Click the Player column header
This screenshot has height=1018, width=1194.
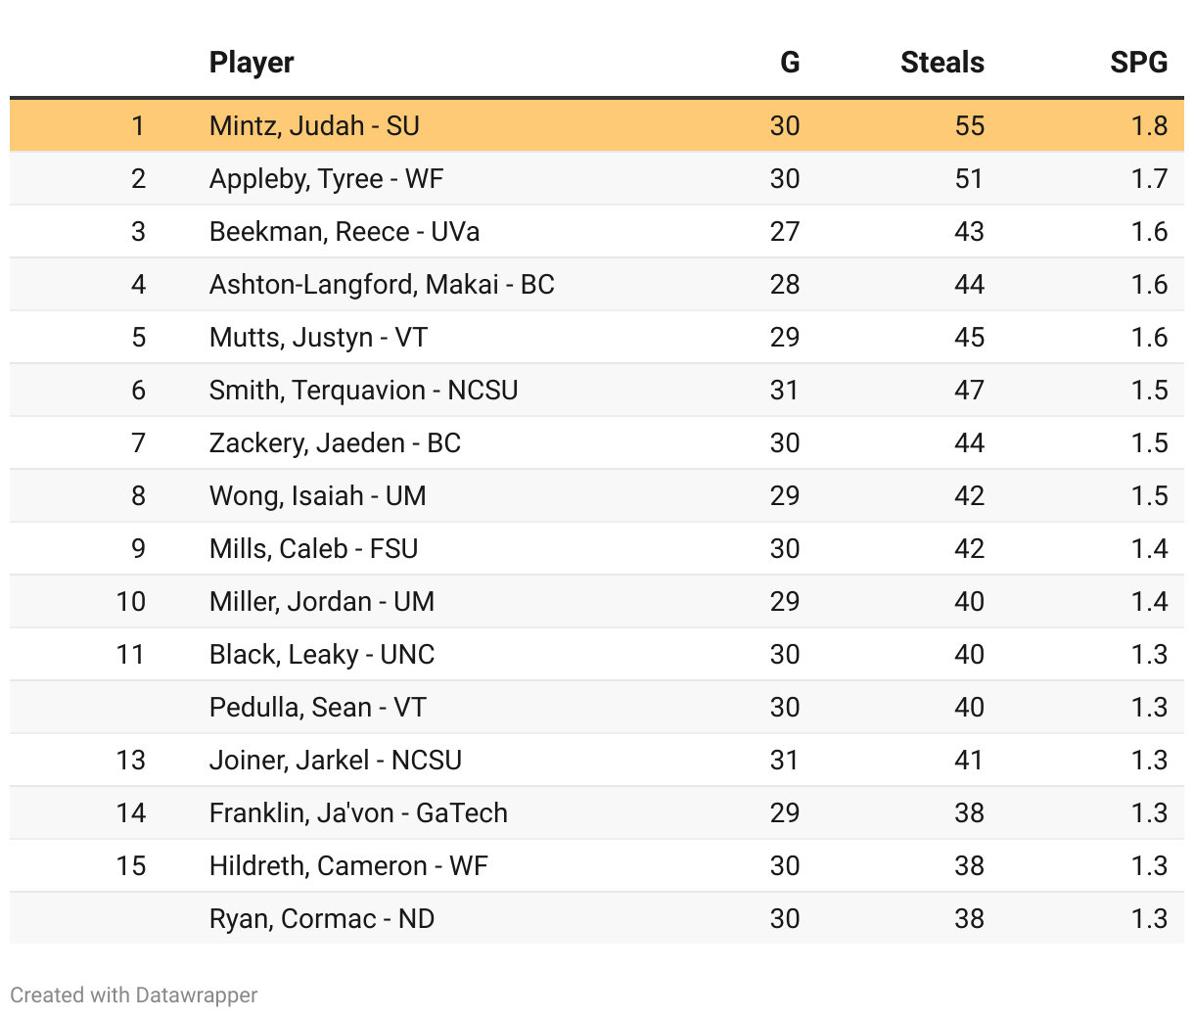click(252, 63)
